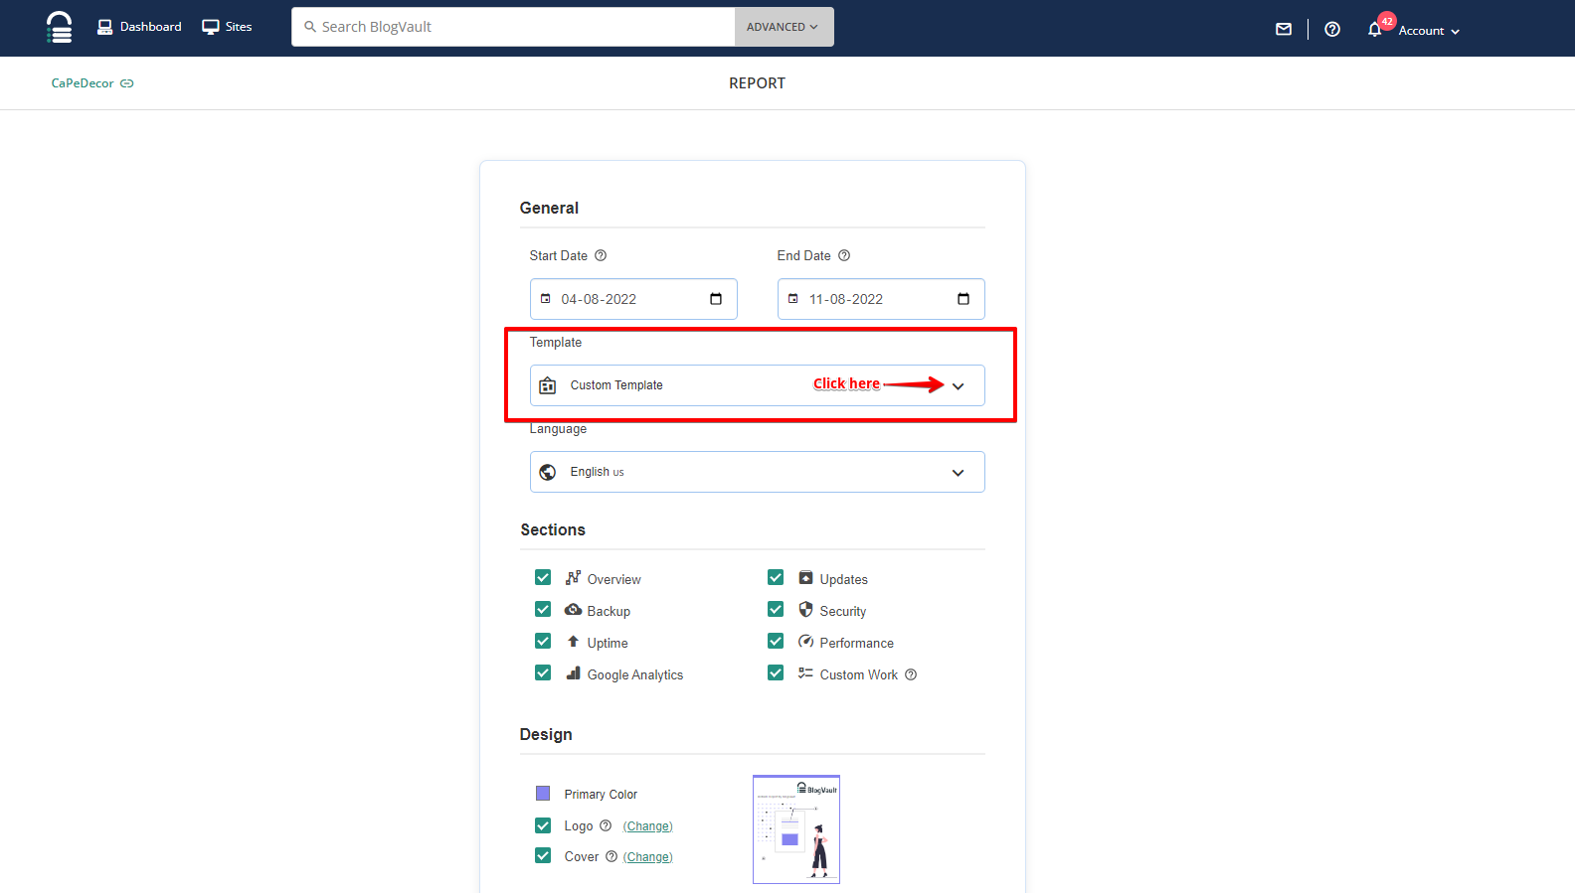Click the Start Date help icon
This screenshot has height=893, width=1575.
pos(601,255)
